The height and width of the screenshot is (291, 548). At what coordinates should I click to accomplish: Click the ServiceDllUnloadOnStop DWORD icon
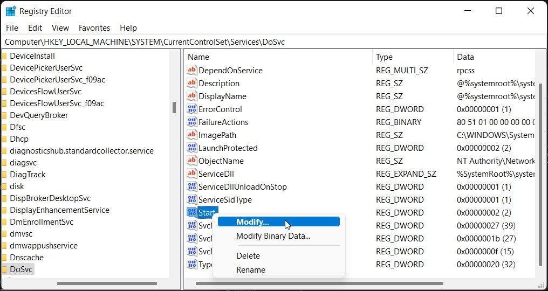click(x=192, y=186)
